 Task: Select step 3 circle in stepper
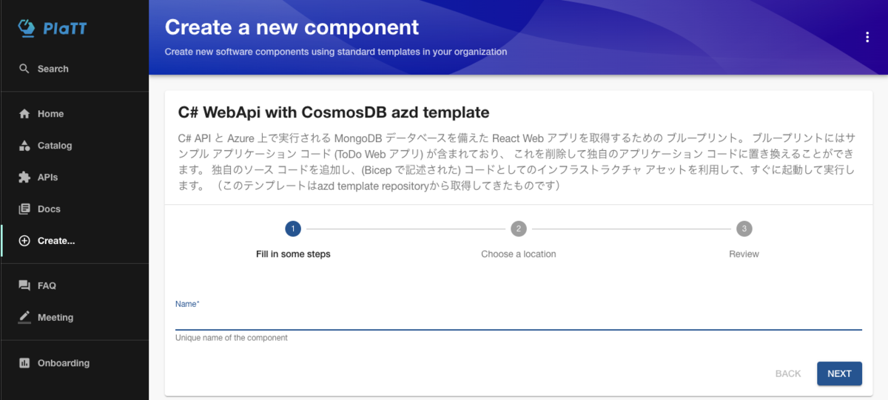[744, 228]
